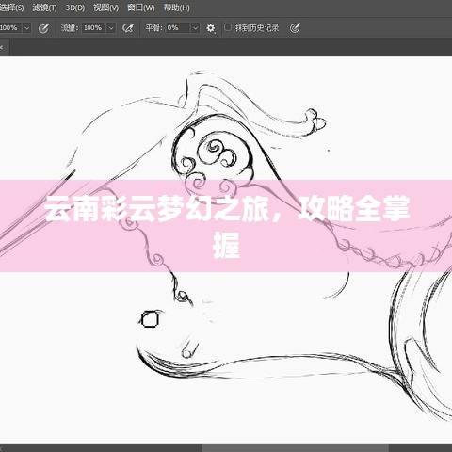This screenshot has height=452, width=452.
Task: Open the 窗口(W) menu
Action: click(141, 8)
